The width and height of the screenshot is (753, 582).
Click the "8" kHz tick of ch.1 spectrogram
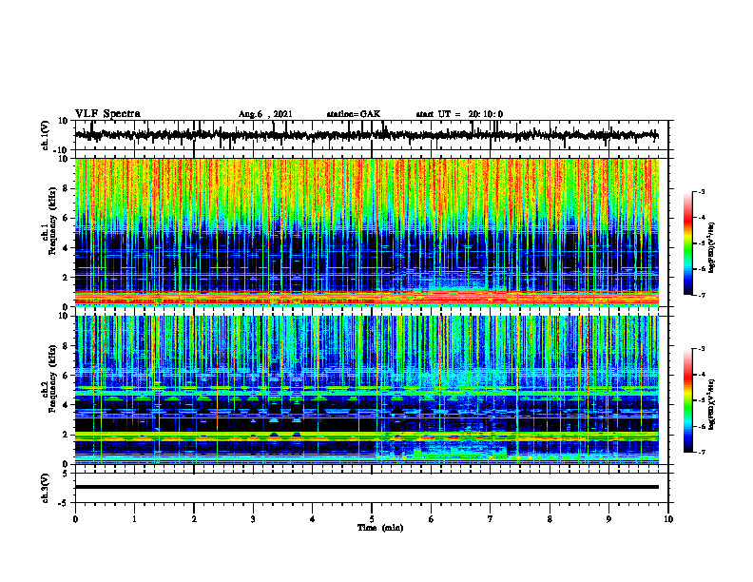[x=66, y=188]
